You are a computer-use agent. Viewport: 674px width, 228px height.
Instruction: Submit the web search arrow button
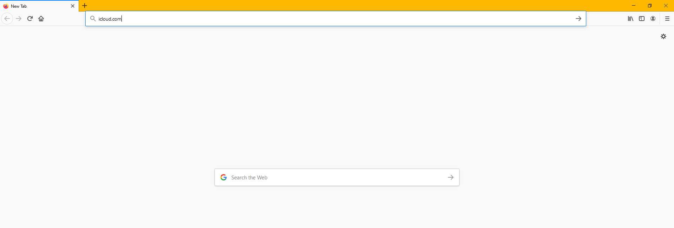451,177
